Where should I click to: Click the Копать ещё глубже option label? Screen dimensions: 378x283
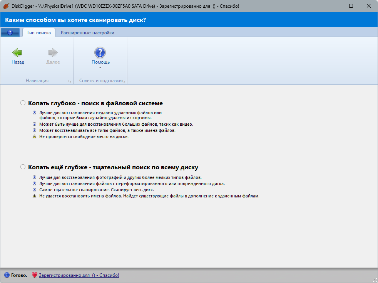coord(113,167)
